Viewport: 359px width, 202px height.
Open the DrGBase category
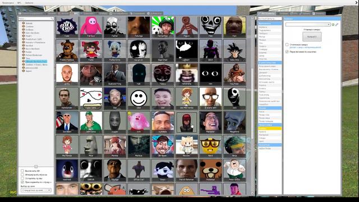click(x=30, y=30)
